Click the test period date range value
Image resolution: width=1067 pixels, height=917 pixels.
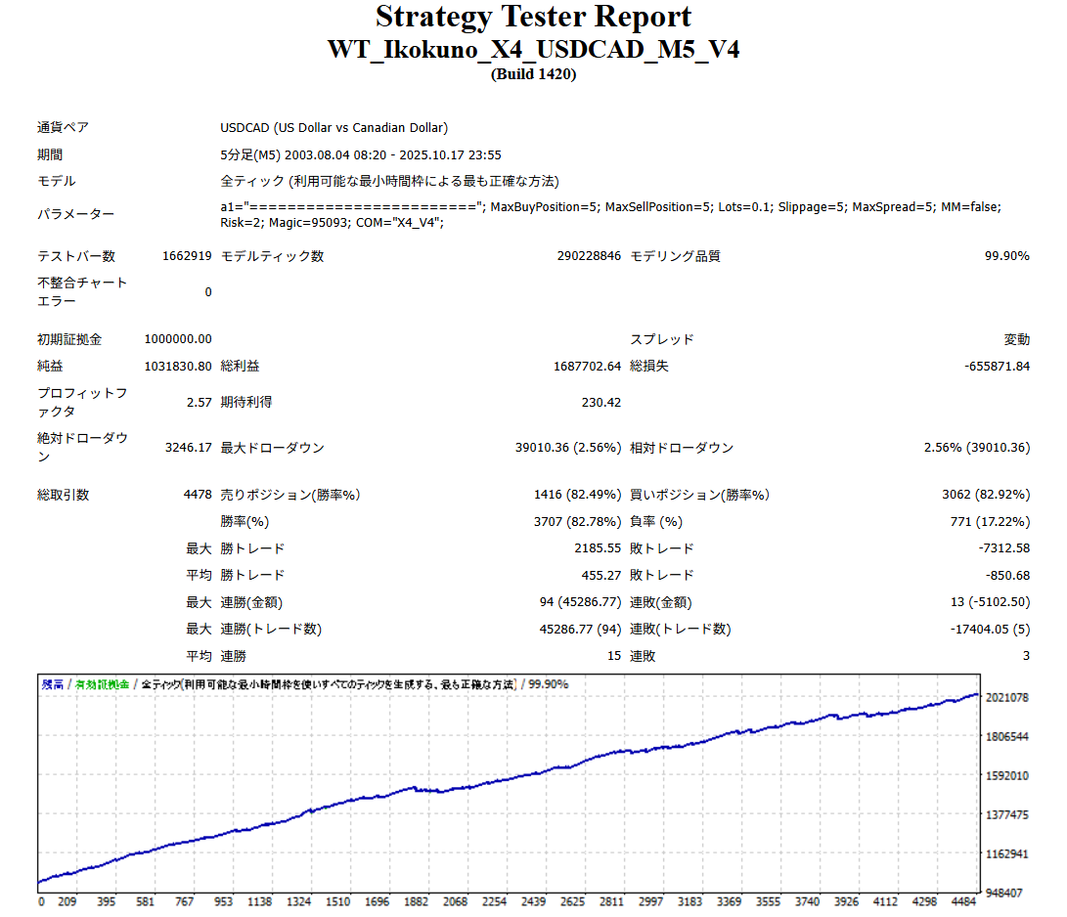point(361,154)
